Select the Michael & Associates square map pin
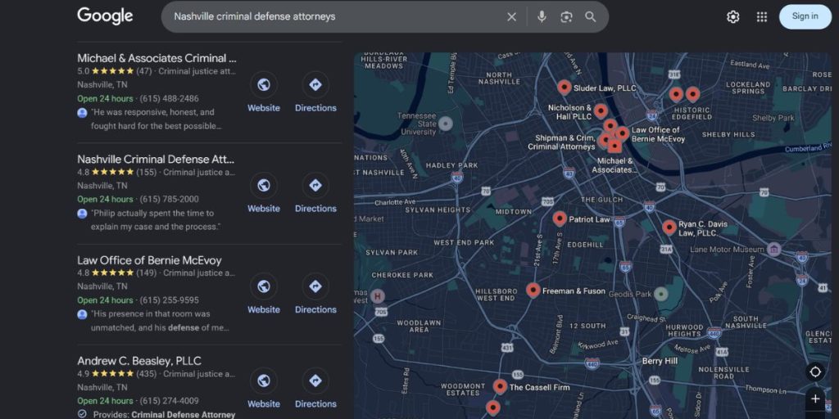The height and width of the screenshot is (419, 839). (x=615, y=146)
